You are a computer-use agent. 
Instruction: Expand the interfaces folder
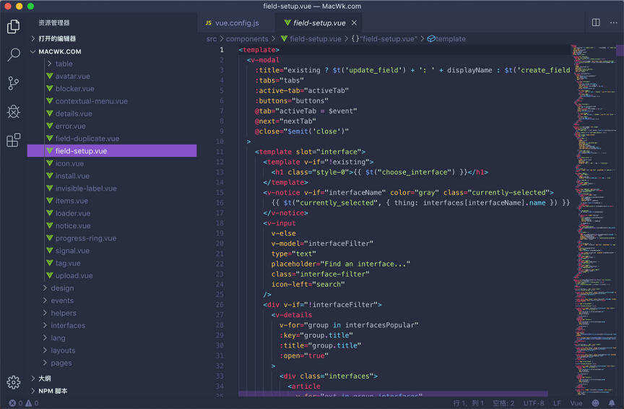[67, 325]
